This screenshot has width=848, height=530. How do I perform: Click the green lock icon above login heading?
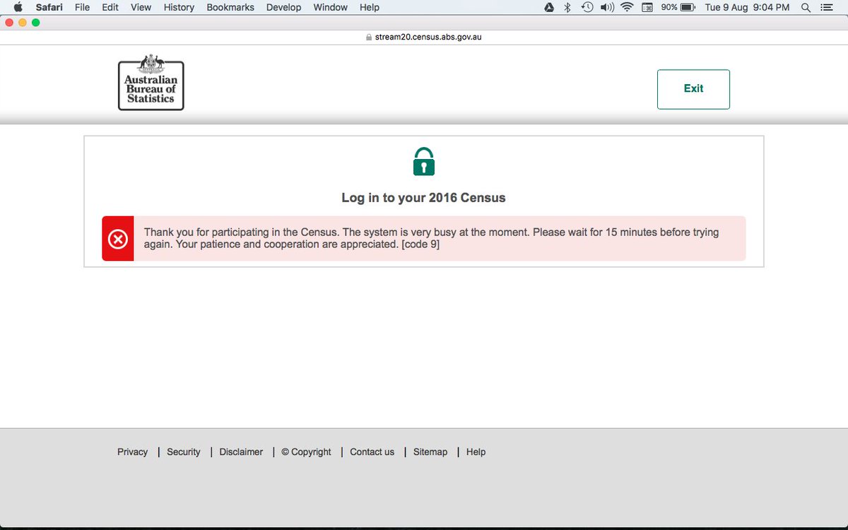pos(424,162)
